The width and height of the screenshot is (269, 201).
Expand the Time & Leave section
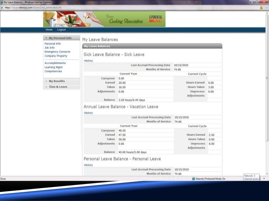point(62,87)
